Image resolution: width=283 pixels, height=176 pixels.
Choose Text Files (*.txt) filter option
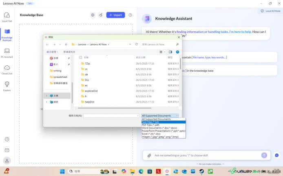pyautogui.click(x=164, y=122)
